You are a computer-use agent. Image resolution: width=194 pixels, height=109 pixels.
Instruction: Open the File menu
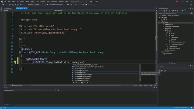[5, 2]
